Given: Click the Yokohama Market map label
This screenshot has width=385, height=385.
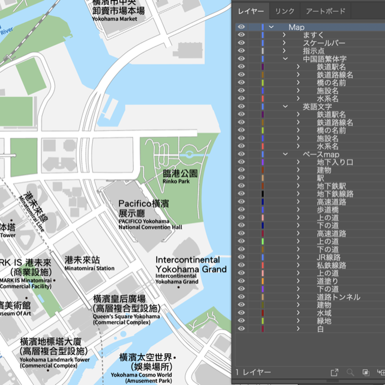Looking at the screenshot, I should pos(114,19).
